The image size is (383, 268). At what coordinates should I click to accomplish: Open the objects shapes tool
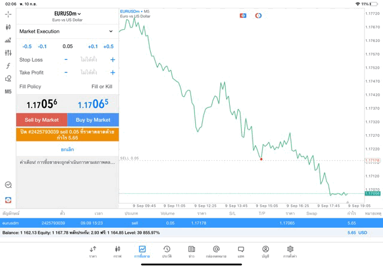[x=8, y=79]
